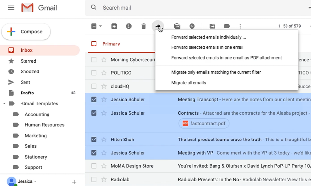Check the POLITICO email checkbox
The image size is (311, 186).
[x=94, y=73]
